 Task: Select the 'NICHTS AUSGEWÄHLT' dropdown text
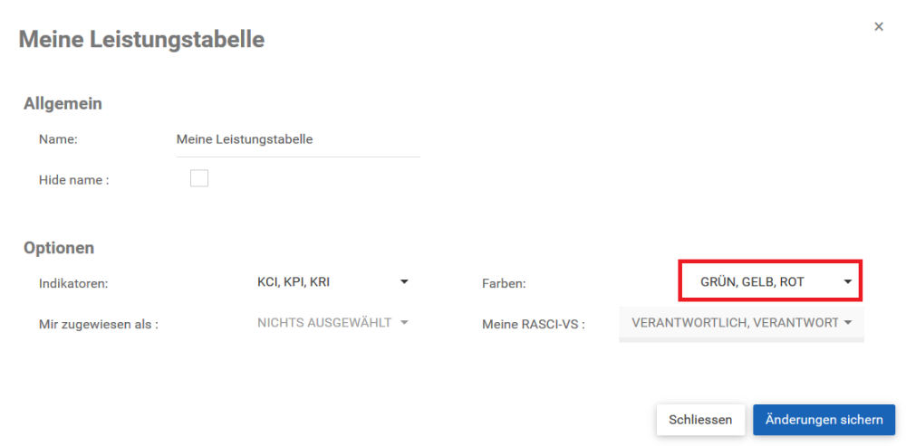click(x=324, y=323)
